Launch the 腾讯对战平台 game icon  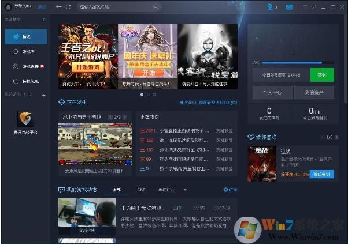[25, 118]
